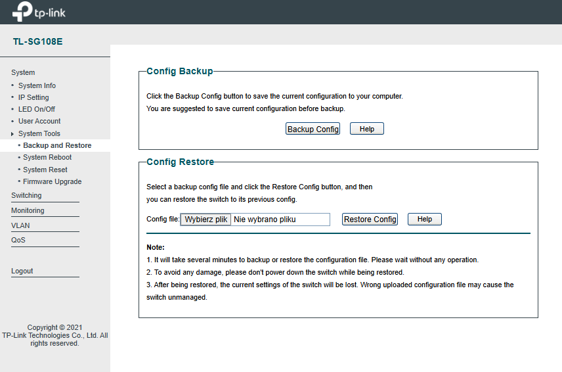Open LED On/Off settings
The image size is (562, 372).
click(x=37, y=109)
